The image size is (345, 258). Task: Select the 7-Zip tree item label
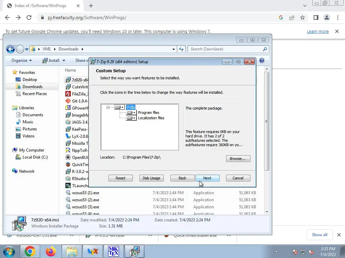pos(131,107)
